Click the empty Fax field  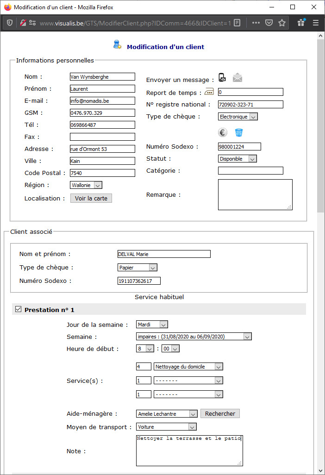click(102, 137)
